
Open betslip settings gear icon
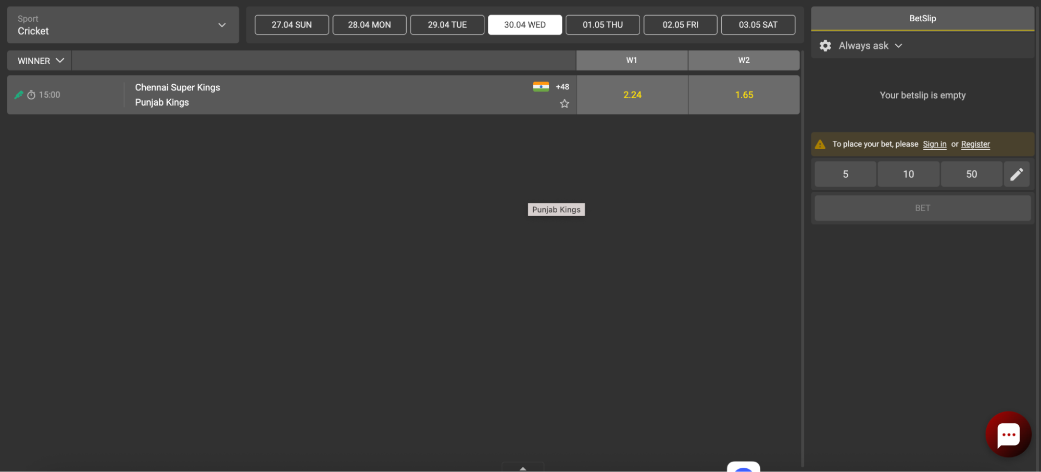[825, 46]
